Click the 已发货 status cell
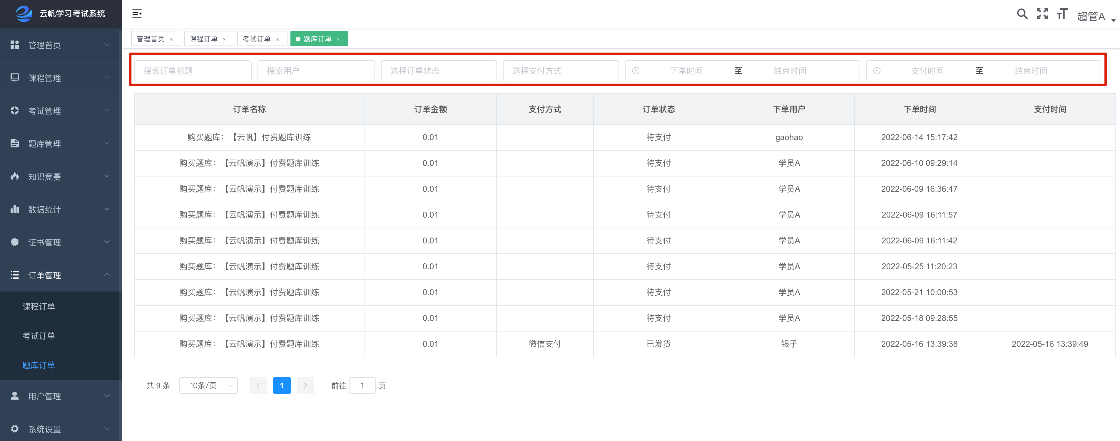1120x441 pixels. pos(659,344)
